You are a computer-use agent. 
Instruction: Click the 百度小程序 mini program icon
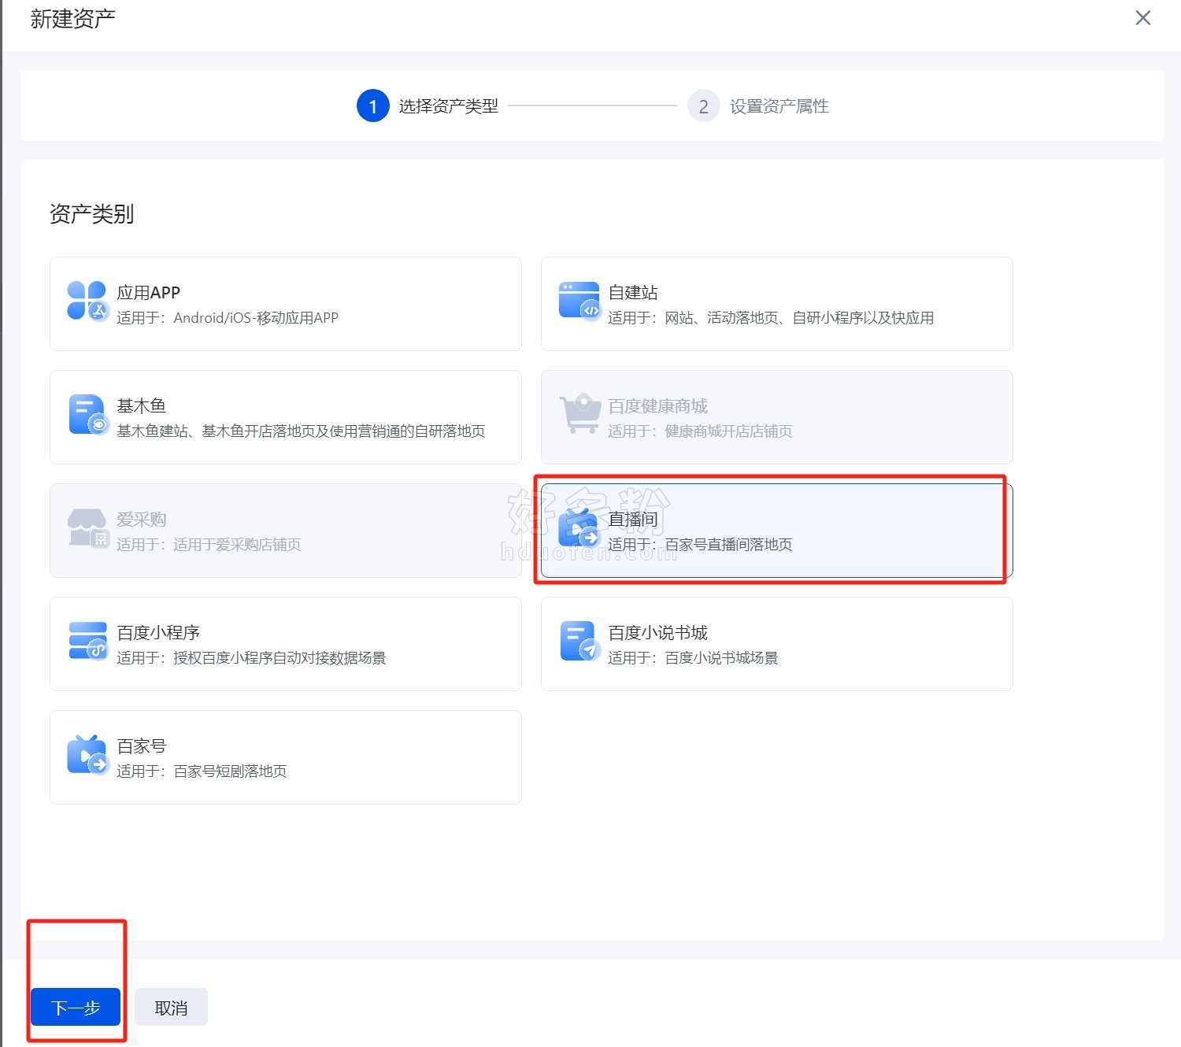coord(87,642)
